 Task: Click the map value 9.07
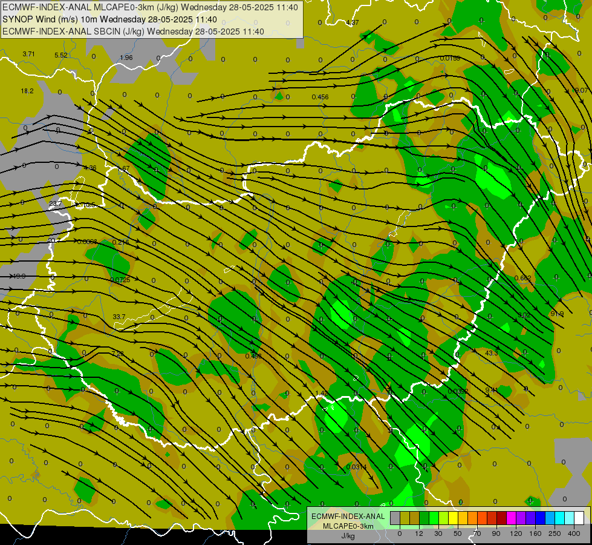point(581,90)
